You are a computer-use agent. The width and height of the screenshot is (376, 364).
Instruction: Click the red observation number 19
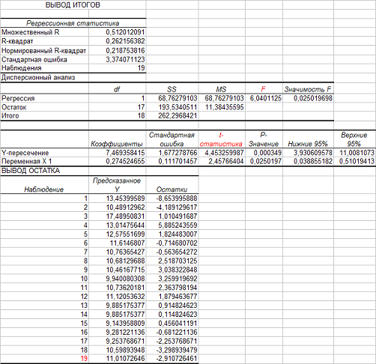(x=84, y=359)
